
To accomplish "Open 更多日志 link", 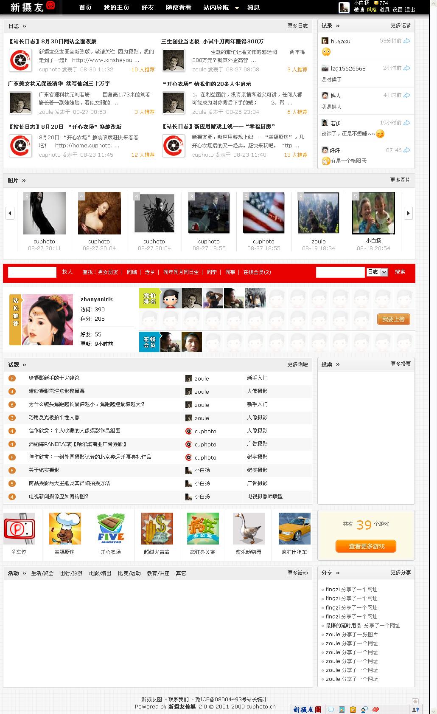I will [297, 26].
